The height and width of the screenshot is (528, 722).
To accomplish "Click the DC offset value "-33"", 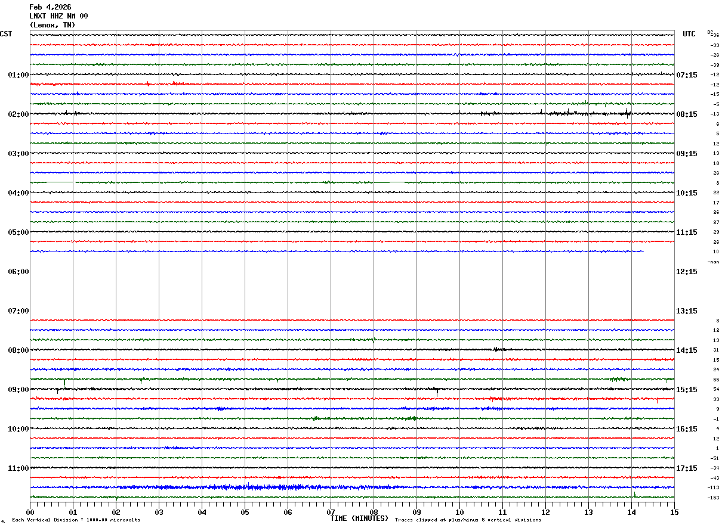I will pyautogui.click(x=714, y=45).
